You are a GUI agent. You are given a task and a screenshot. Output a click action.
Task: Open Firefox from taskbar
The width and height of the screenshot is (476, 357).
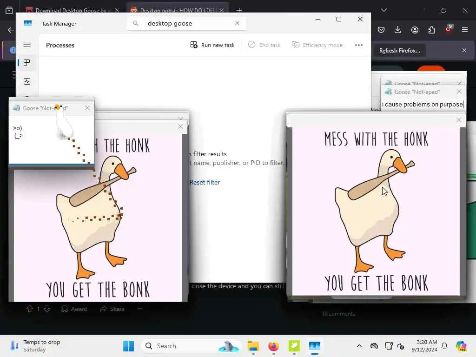[x=273, y=346]
